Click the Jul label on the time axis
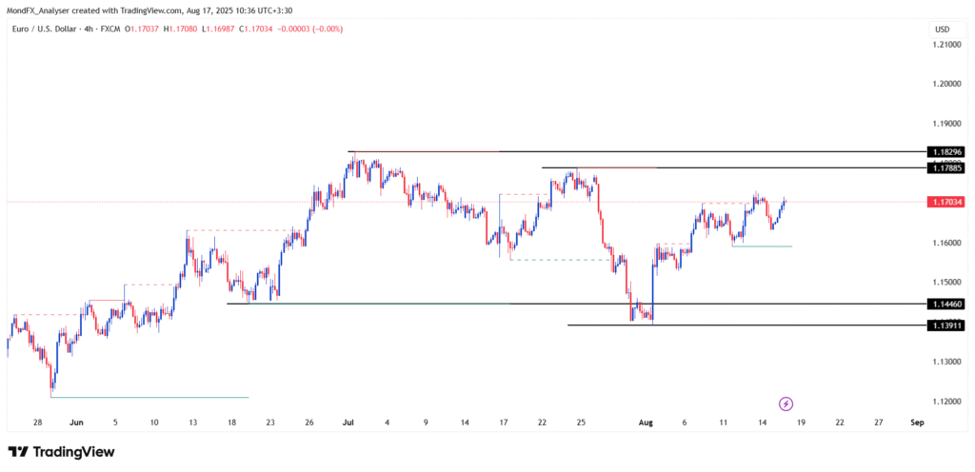The width and height of the screenshot is (975, 472). click(x=348, y=421)
